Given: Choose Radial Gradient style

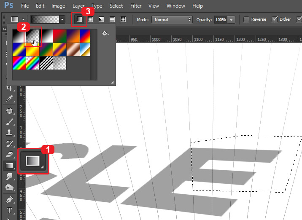Looking at the screenshot, I should [x=90, y=19].
